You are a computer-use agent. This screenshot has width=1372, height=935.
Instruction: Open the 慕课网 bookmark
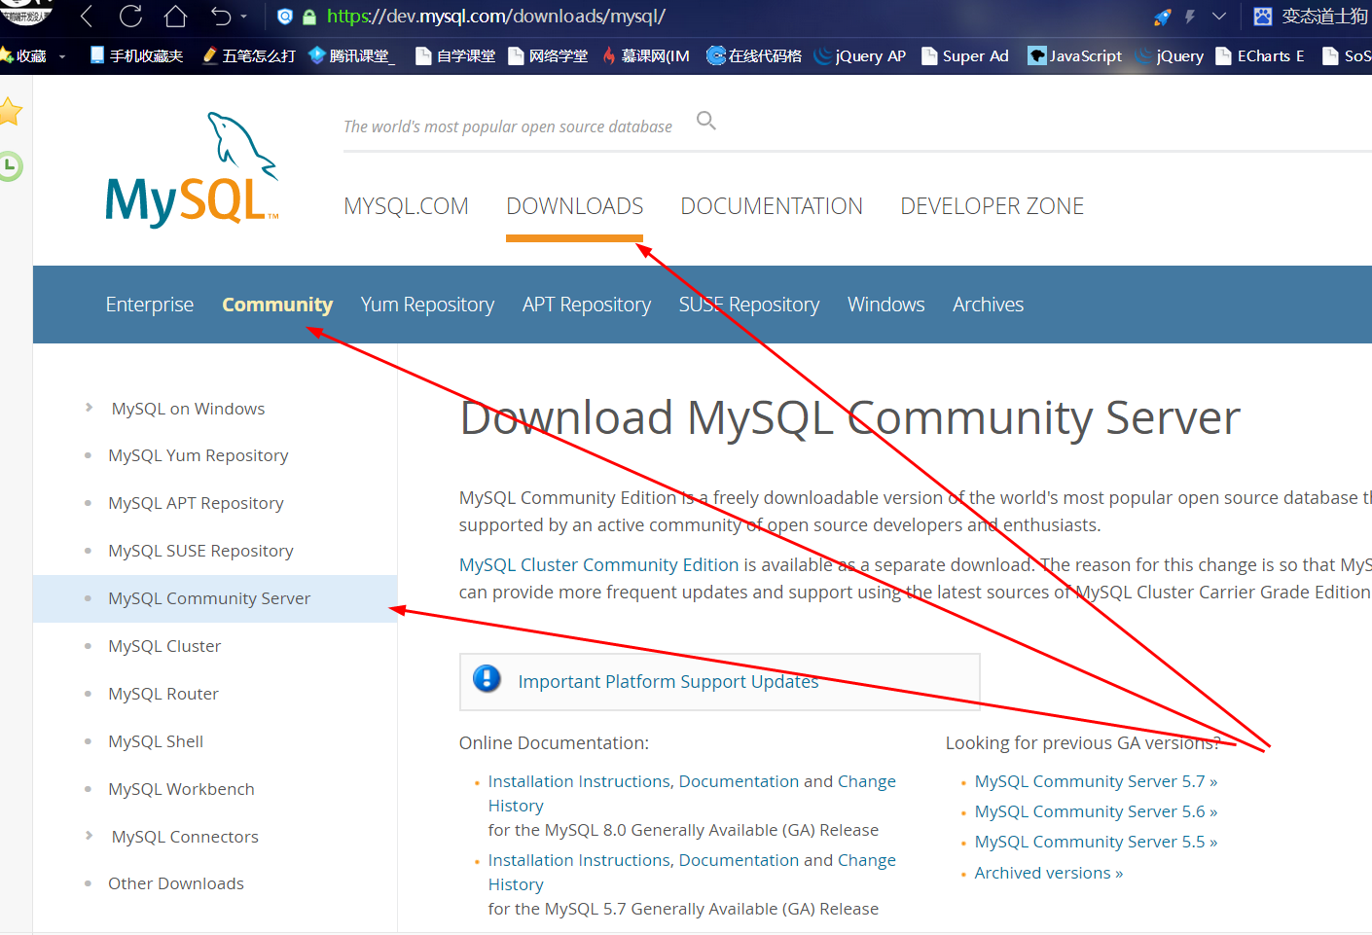click(645, 55)
